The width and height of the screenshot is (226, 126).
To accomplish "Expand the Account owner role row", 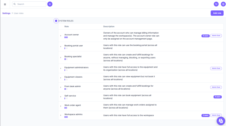I will pyautogui.click(x=61, y=36).
